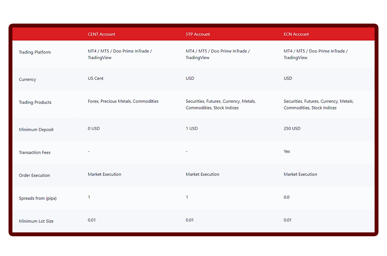
Task: Click the Transaction Fees row label
Action: click(35, 153)
